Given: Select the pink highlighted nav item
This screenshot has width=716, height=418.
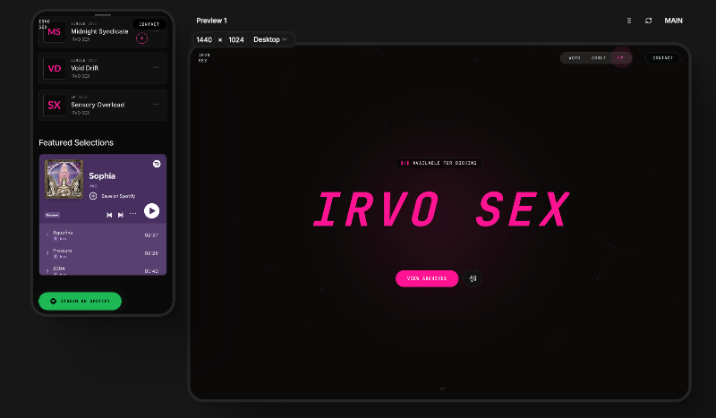Looking at the screenshot, I should pos(620,58).
